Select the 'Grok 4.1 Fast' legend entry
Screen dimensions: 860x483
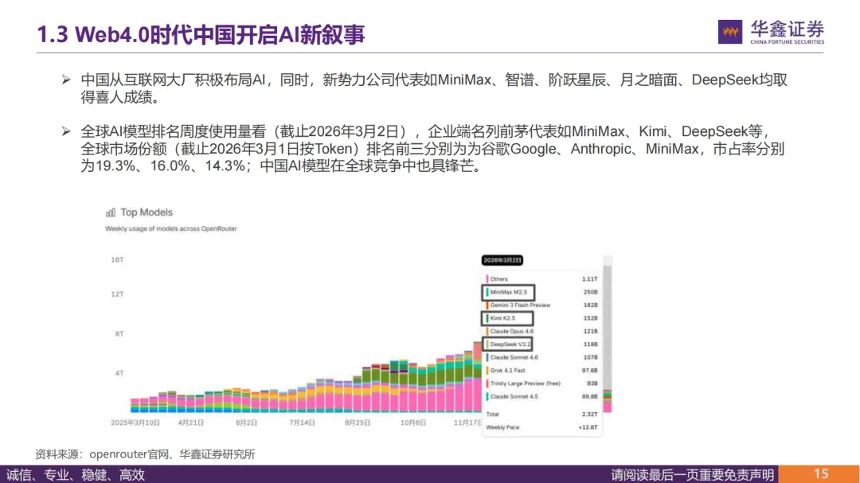507,371
